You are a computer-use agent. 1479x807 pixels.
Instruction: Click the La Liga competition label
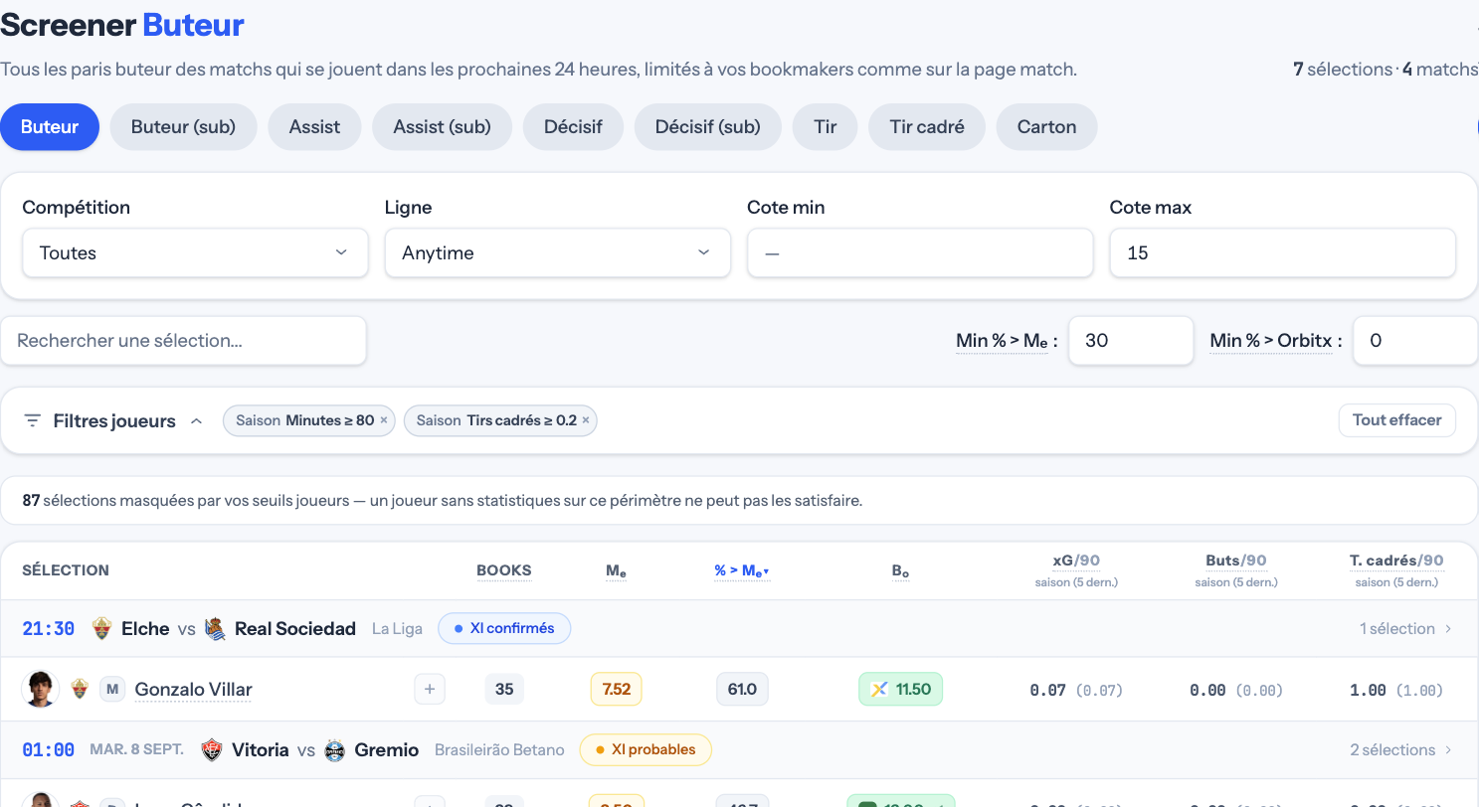tap(397, 629)
